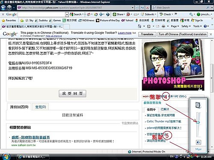214x160 pixels.
Task: Click the Home icon in command bar
Action: point(140,26)
